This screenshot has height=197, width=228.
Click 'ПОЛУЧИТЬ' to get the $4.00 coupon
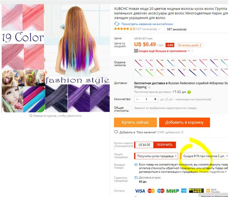coord(165,145)
